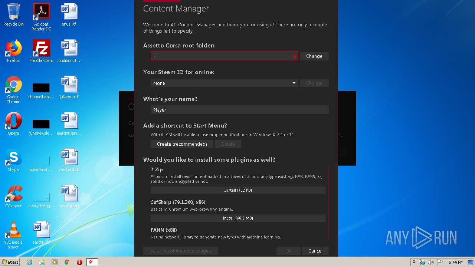Launch Opera browser from desktop
475x267 pixels.
[x=13, y=124]
